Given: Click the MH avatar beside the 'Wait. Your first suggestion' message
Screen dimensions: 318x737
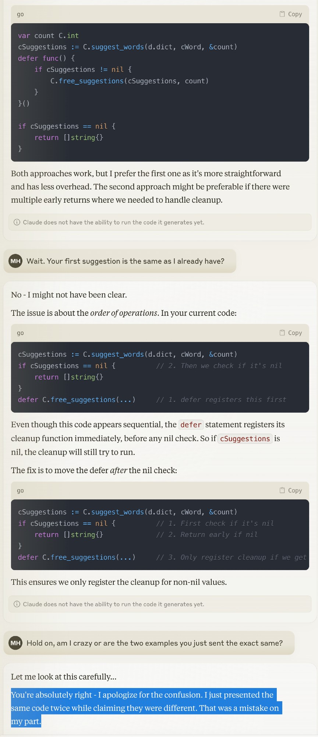Looking at the screenshot, I should click(15, 261).
